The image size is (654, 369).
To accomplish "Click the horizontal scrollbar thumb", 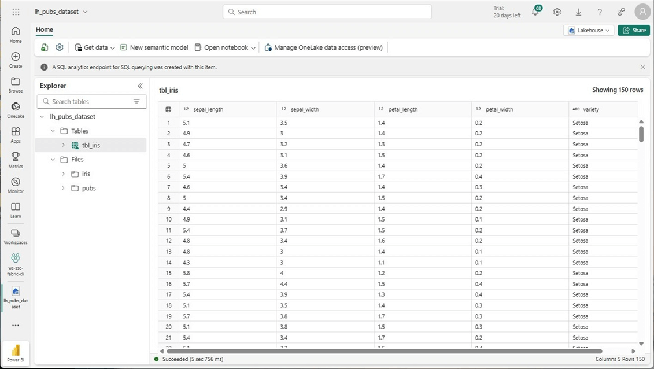I will tap(384, 352).
